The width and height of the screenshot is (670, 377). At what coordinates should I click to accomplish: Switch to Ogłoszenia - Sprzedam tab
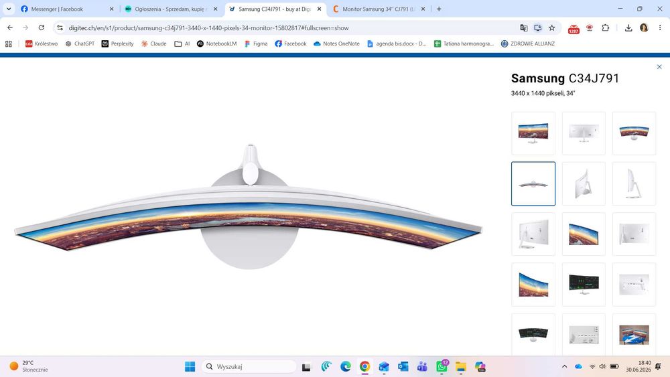point(171,9)
